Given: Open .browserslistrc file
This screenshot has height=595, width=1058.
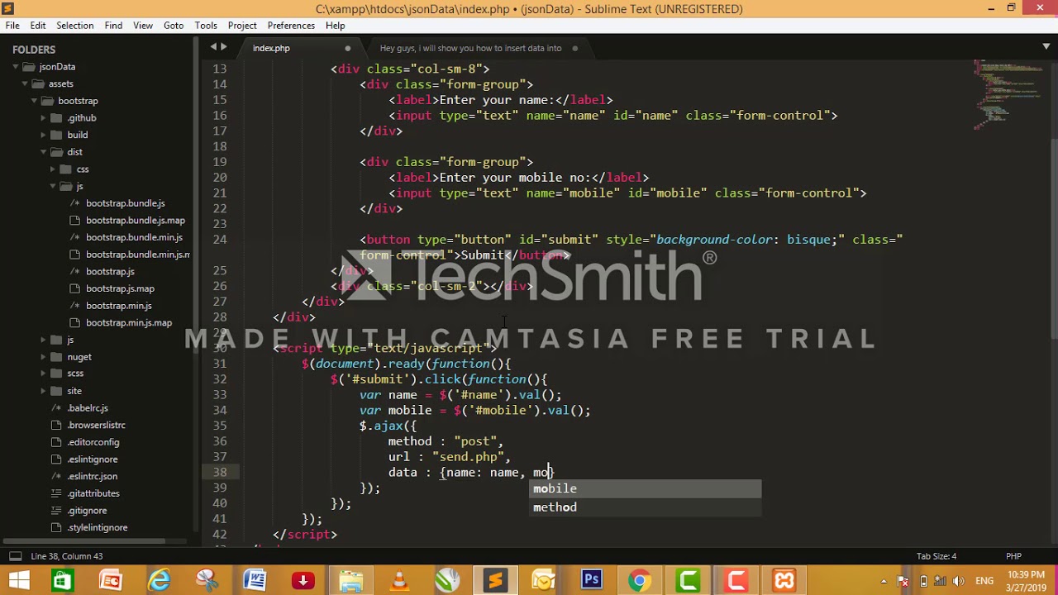Looking at the screenshot, I should pos(97,425).
